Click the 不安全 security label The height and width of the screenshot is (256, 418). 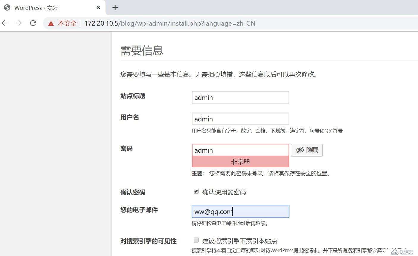click(67, 24)
